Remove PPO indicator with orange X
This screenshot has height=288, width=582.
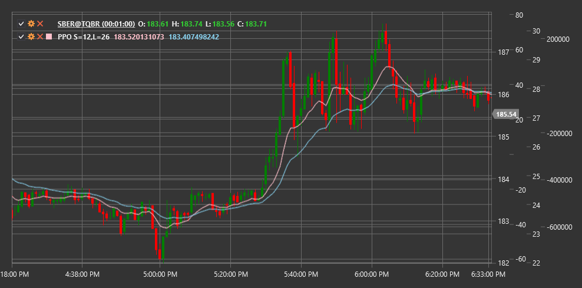pos(40,37)
